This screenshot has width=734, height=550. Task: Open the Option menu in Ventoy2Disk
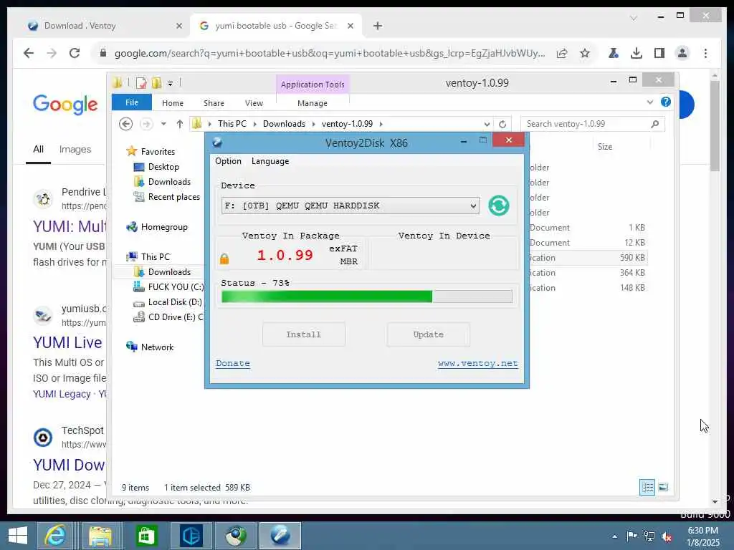[x=228, y=161]
